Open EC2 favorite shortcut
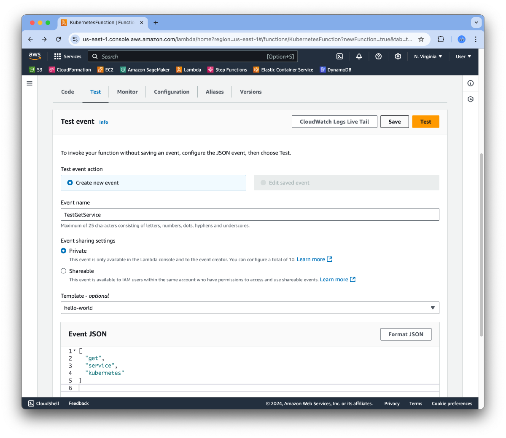 [105, 70]
